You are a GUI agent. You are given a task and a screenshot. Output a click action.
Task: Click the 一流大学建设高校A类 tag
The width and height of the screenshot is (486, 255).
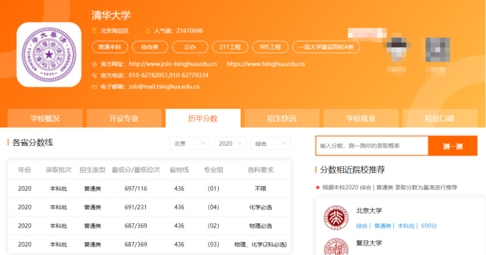point(326,47)
